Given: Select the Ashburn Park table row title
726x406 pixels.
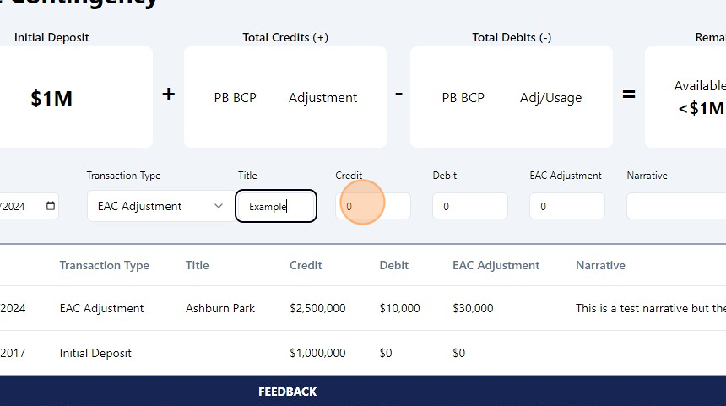Looking at the screenshot, I should 220,308.
